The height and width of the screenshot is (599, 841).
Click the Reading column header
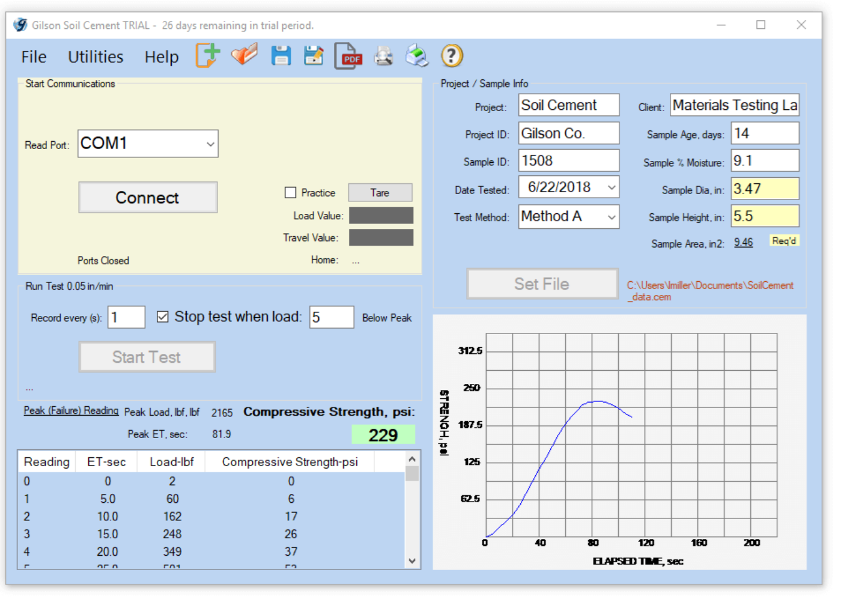point(47,461)
